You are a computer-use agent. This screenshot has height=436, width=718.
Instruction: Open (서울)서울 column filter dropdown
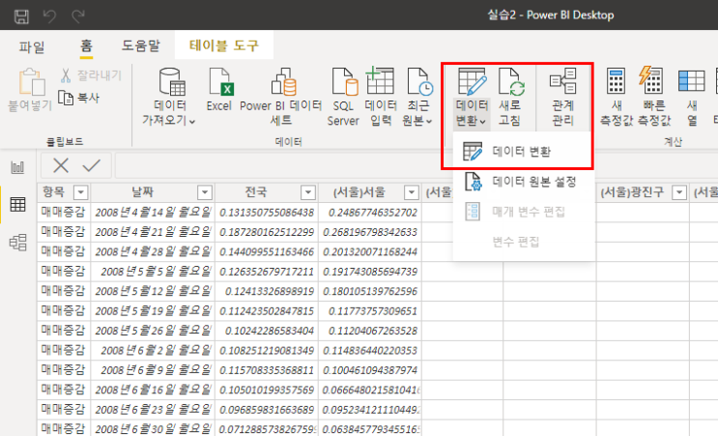coord(412,192)
